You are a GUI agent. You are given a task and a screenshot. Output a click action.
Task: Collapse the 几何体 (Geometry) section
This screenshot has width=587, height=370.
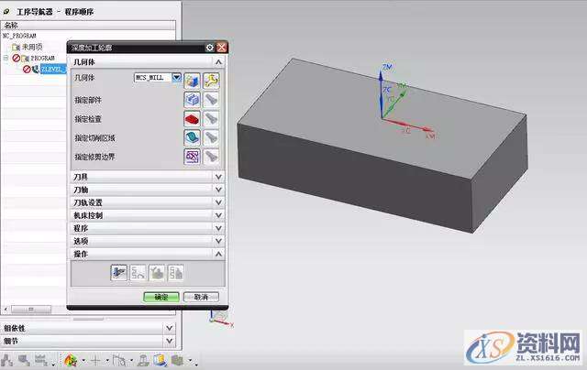point(218,61)
